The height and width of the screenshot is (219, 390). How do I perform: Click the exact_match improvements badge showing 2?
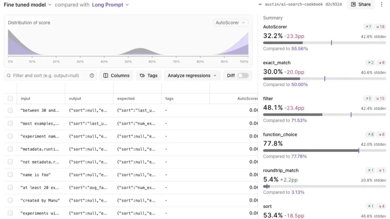pyautogui.click(x=370, y=63)
